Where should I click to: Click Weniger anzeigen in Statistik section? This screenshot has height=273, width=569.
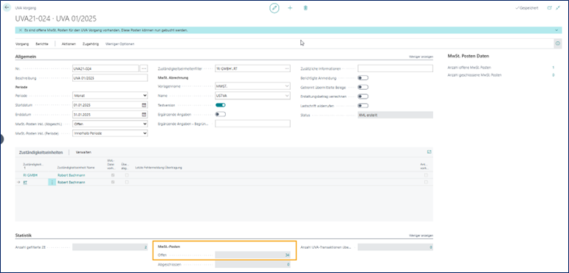point(421,235)
